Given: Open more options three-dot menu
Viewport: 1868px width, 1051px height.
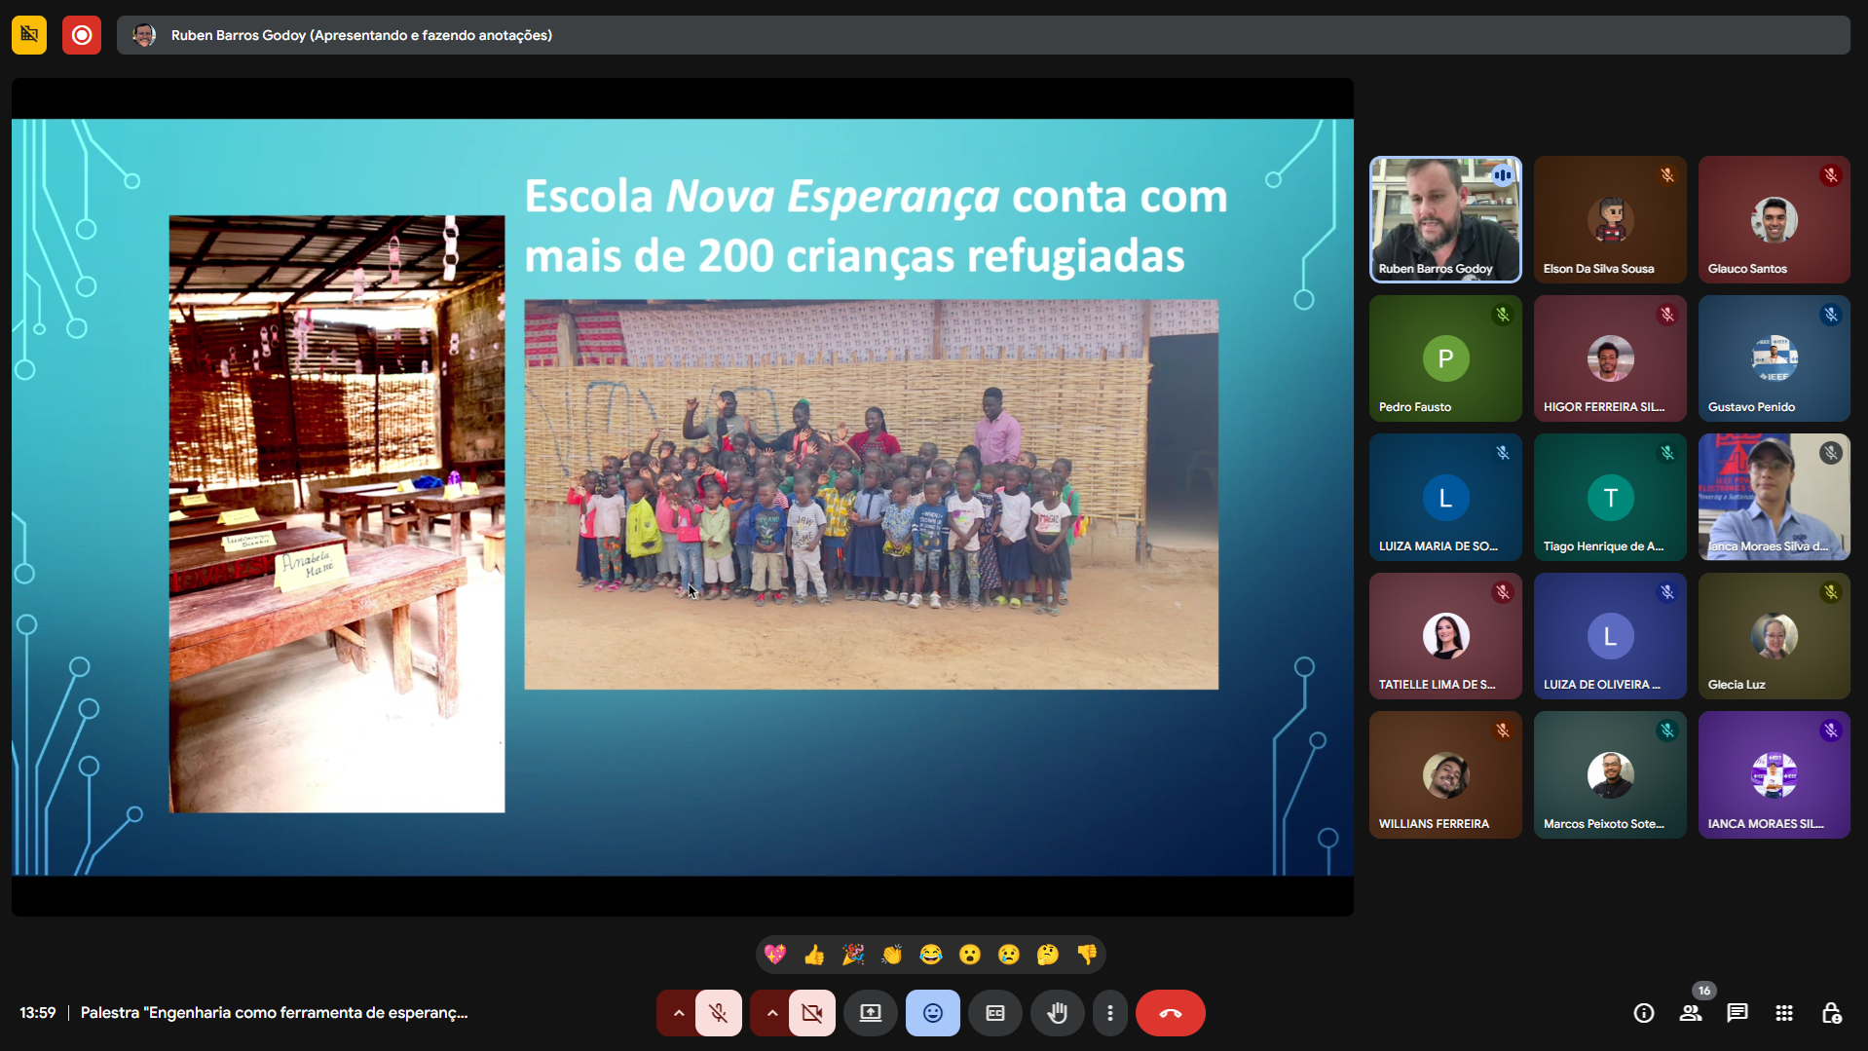Looking at the screenshot, I should pos(1109,1013).
